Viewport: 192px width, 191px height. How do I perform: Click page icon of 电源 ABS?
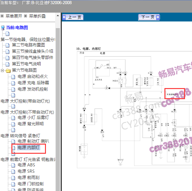13,165
